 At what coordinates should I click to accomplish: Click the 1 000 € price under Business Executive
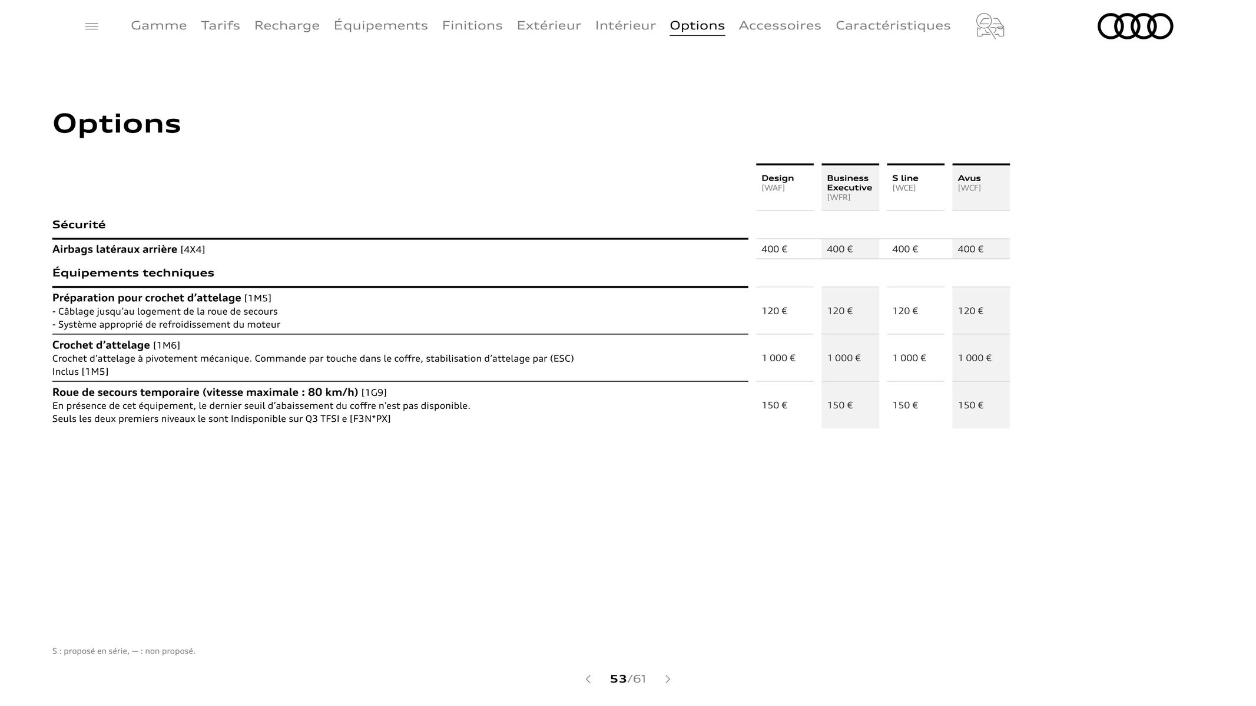844,358
